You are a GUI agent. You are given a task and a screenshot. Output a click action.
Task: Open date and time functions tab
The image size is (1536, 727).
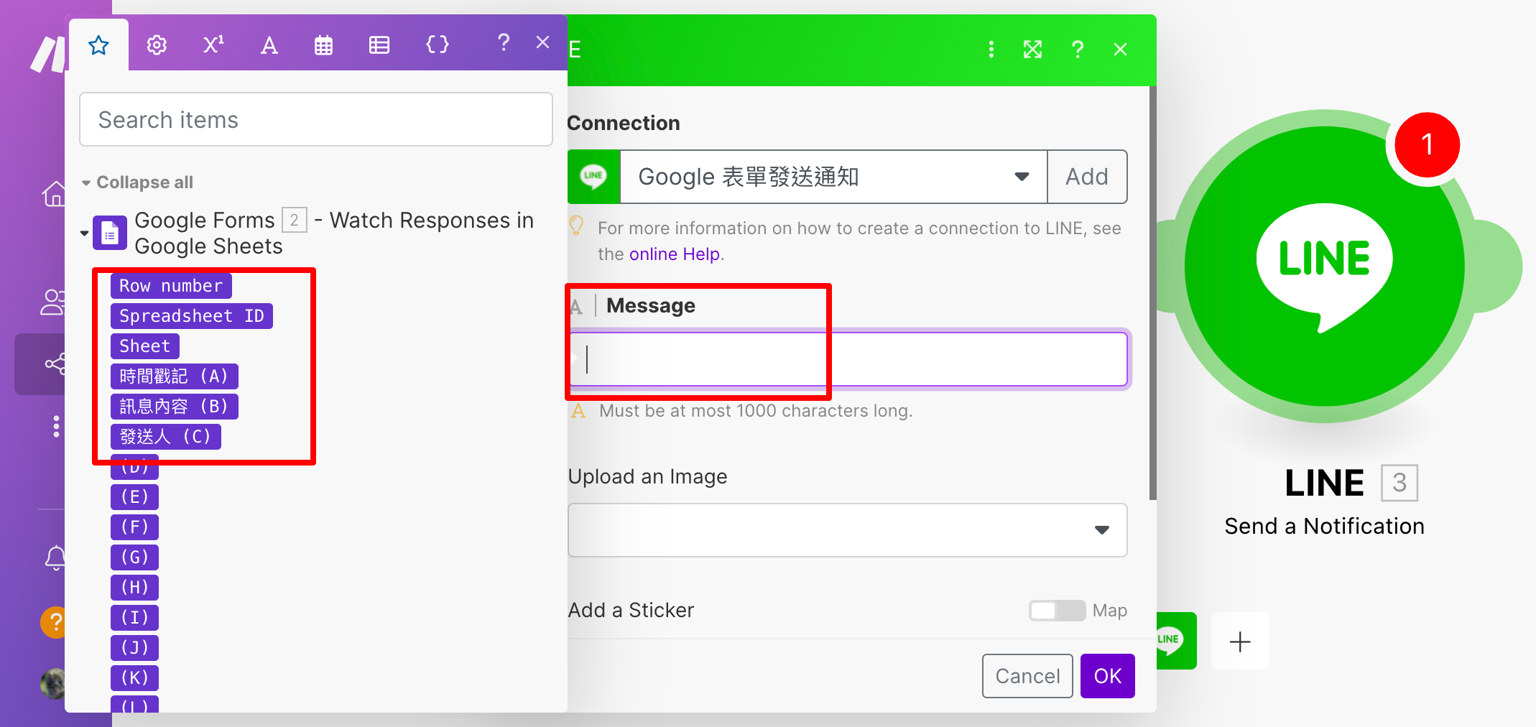tap(323, 45)
